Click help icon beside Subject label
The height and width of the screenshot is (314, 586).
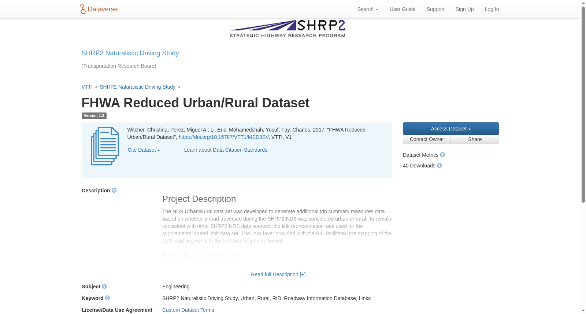coord(104,287)
